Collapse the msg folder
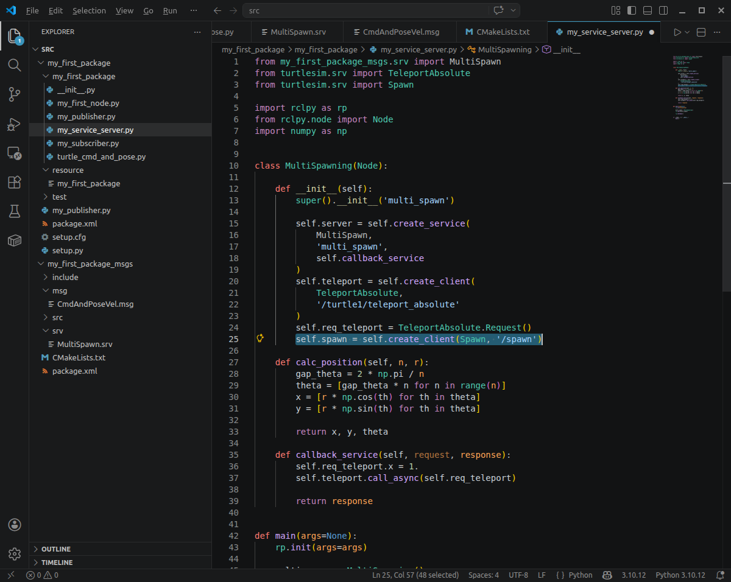This screenshot has height=582, width=731. [120, 290]
